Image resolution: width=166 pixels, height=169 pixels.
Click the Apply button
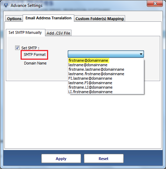coord(61,159)
